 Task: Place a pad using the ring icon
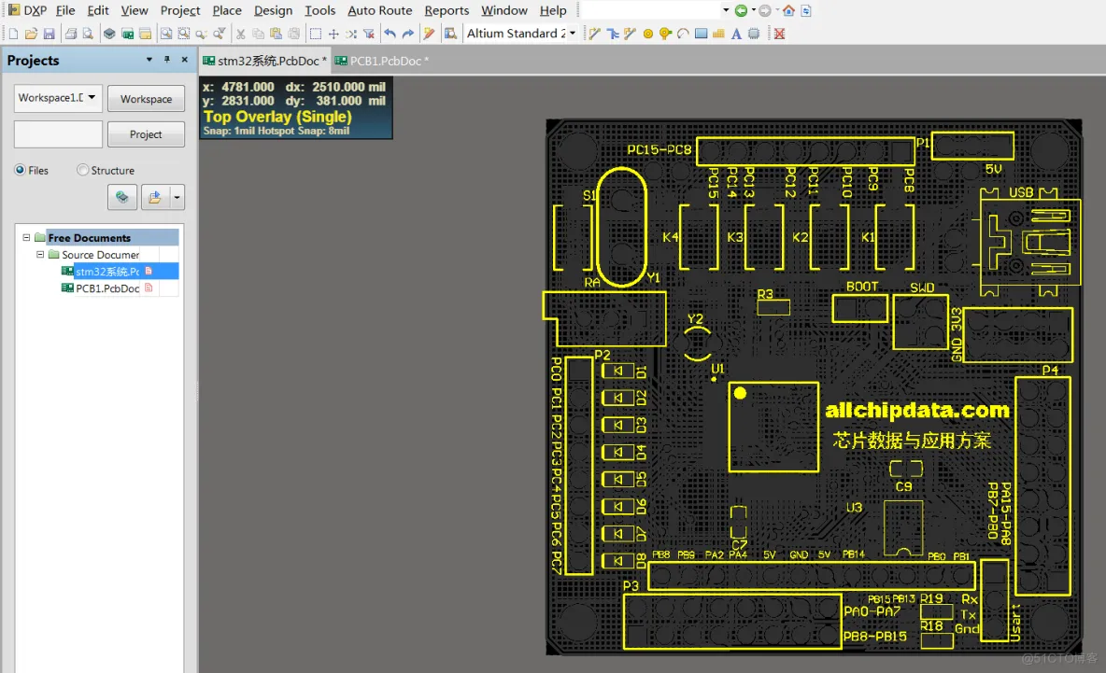tap(648, 34)
